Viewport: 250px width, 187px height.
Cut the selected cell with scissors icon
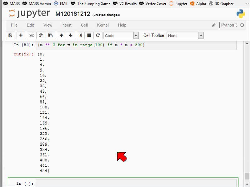click(x=32, y=36)
